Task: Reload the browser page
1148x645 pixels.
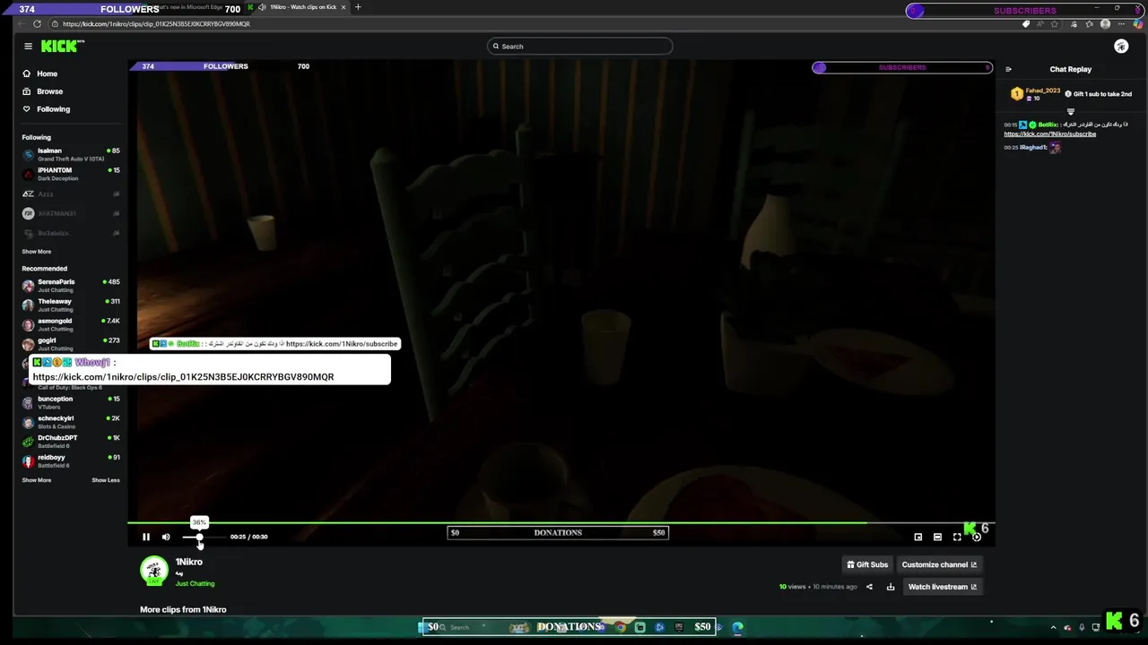Action: tap(37, 24)
